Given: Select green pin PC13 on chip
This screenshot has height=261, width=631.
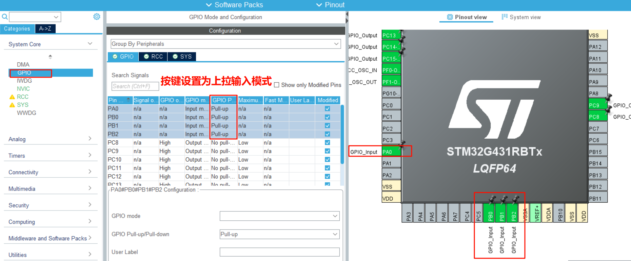Looking at the screenshot, I should point(391,35).
